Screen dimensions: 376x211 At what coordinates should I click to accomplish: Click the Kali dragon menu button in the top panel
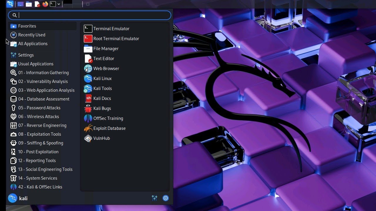click(10, 4)
